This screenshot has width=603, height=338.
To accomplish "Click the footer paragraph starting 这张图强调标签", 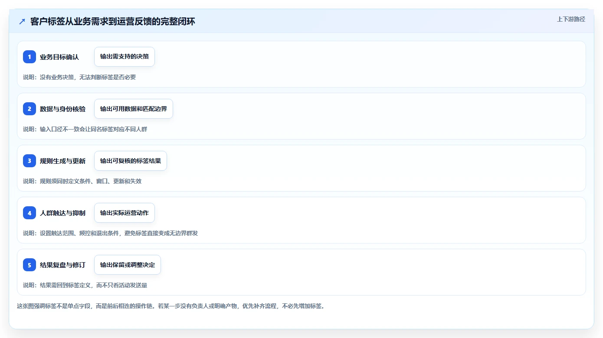I will [x=171, y=306].
